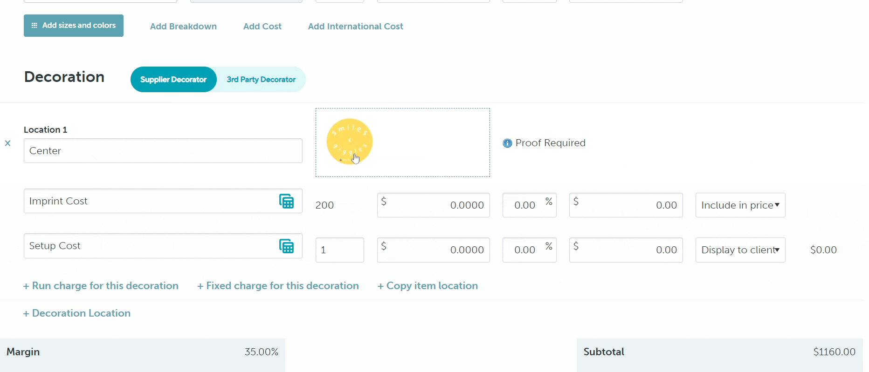Click the Add Breakdown link
The height and width of the screenshot is (372, 869).
(183, 27)
